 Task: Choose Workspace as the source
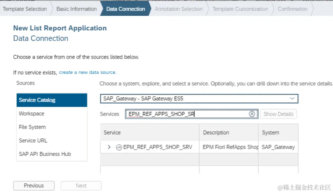click(x=52, y=114)
